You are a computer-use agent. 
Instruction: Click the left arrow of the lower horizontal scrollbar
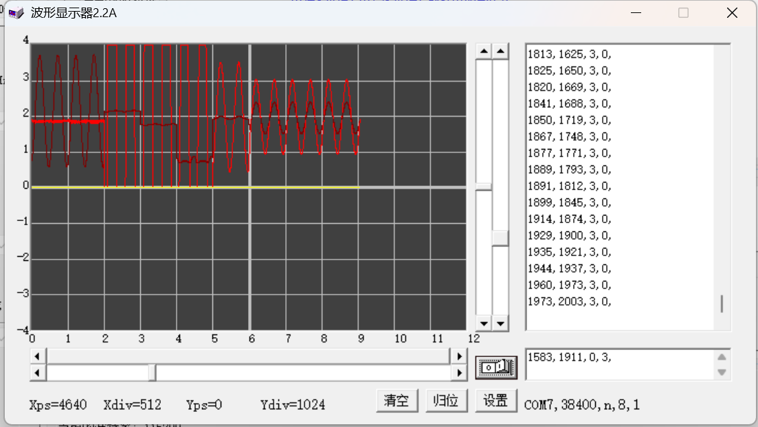coord(37,371)
